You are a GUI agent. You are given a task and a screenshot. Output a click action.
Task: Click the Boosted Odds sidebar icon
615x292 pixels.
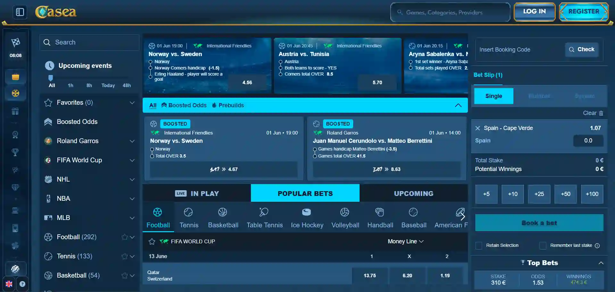48,122
